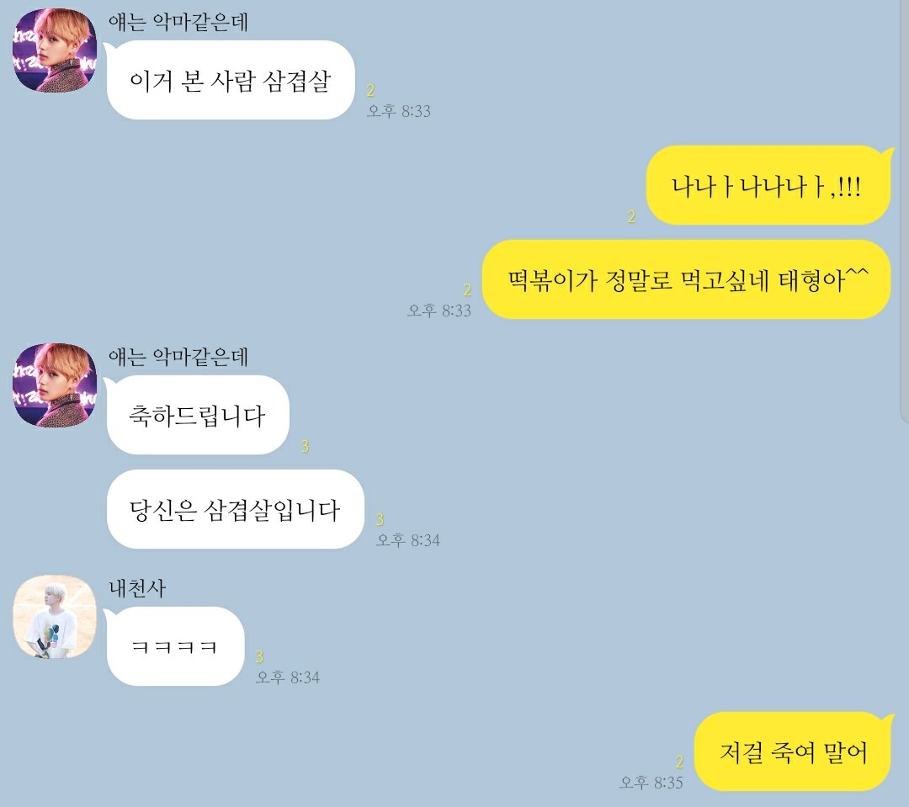Screen dimensions: 909x807
Task: Select the 이거 본 사람 삼겹살 bubble
Action: pos(230,80)
